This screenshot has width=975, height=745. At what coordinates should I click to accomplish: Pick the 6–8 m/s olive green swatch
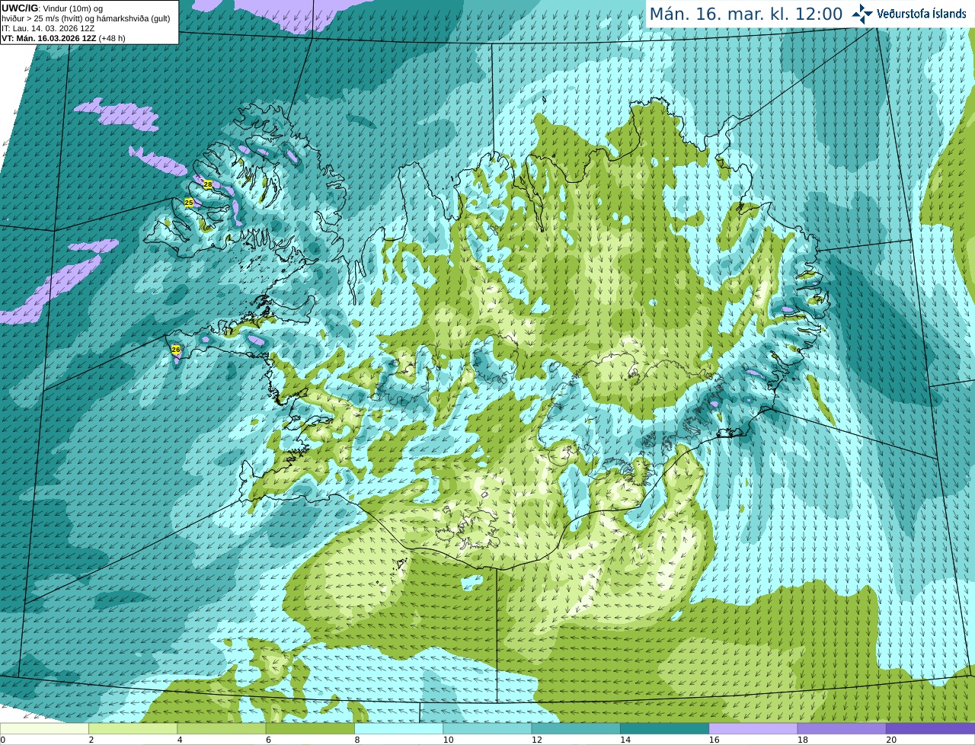coord(310,728)
